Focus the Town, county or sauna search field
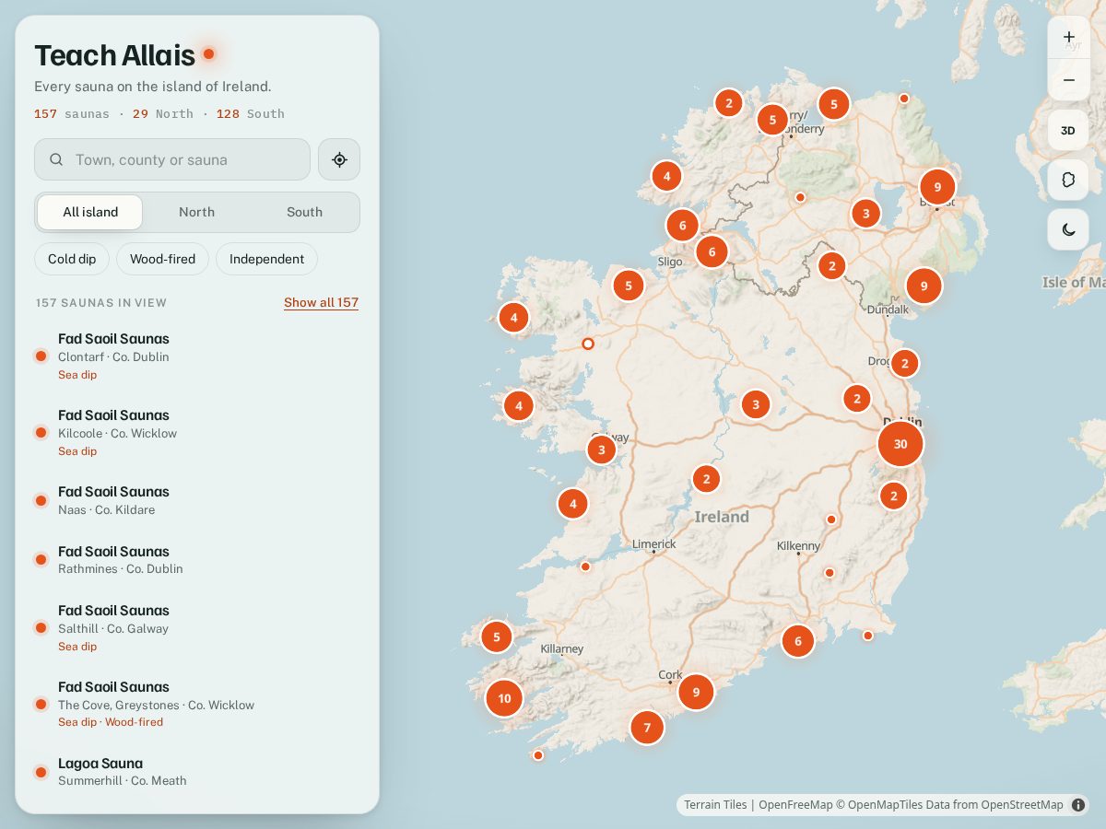 (172, 159)
